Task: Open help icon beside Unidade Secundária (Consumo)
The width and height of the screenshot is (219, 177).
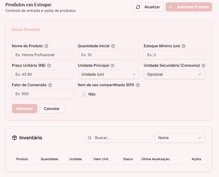Action: tap(203, 66)
